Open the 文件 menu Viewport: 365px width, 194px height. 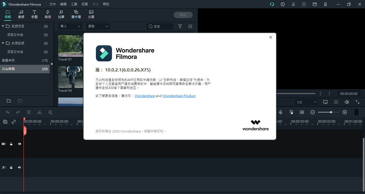pos(53,4)
